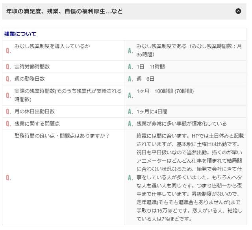Click the question text 勤務時間の良い点・問題点はありますか
The height and width of the screenshot is (230, 252).
pyautogui.click(x=62, y=136)
